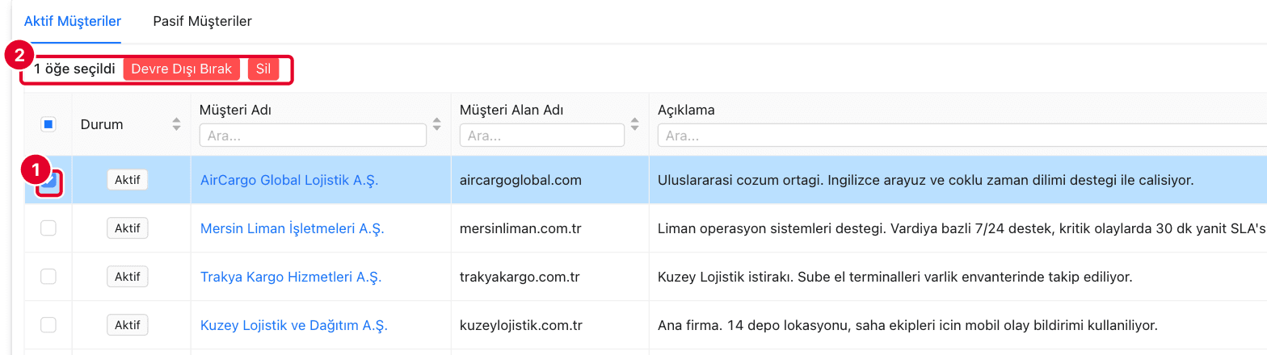Click the description starting "Uluslararasi cozum ortagi"
Image resolution: width=1267 pixels, height=355 pixels.
pos(925,180)
